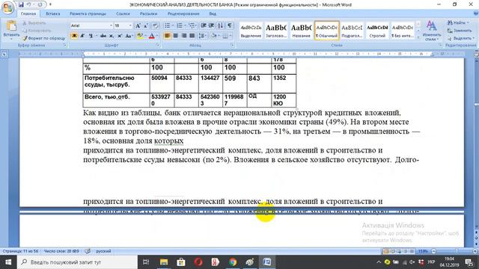Apply the Заголовок style
Screen dimensions: 479x269
coord(276,31)
